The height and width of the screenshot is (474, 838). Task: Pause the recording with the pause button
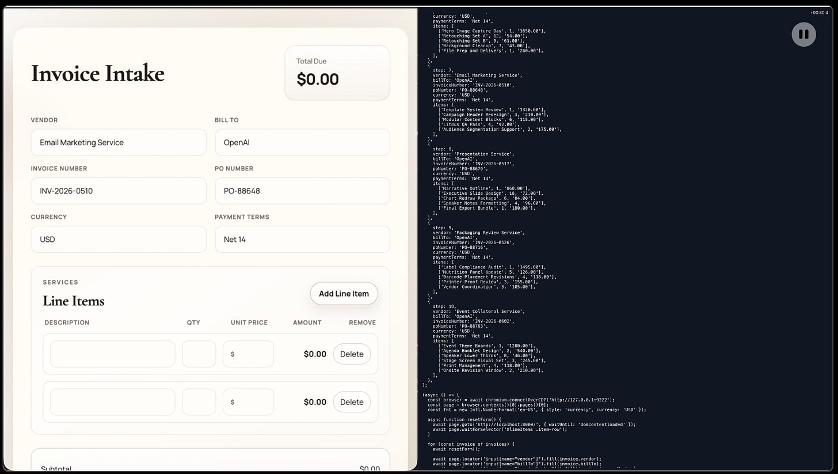(803, 35)
